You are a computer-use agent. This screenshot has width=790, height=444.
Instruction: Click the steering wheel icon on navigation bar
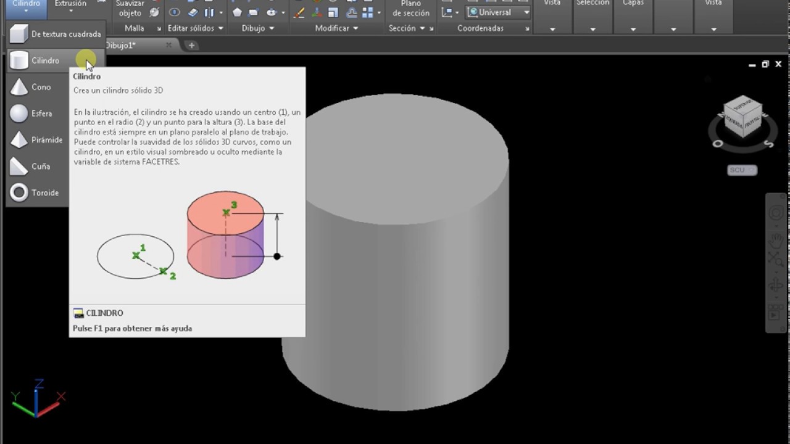point(776,213)
